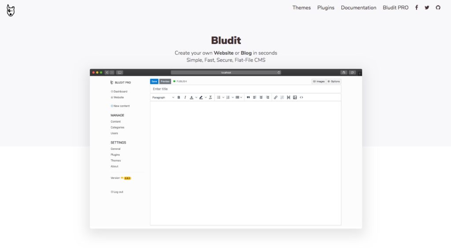Click the browser tabs overview icon
Screen dimensions: 451x248
(x=352, y=73)
